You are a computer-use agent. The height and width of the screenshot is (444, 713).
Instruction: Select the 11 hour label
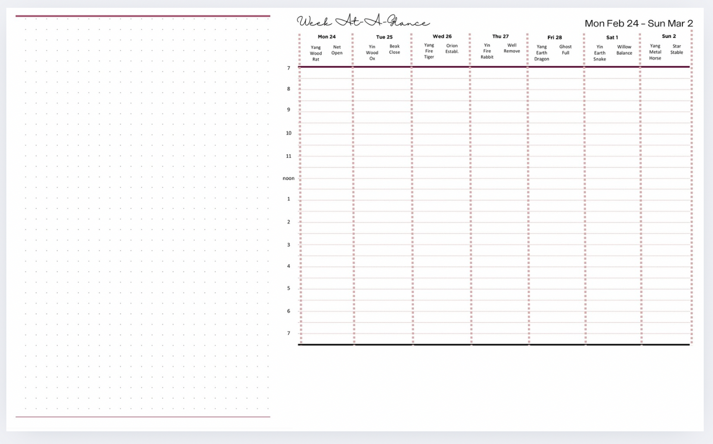coord(289,156)
